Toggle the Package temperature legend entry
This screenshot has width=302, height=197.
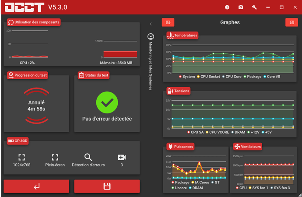pos(253,77)
